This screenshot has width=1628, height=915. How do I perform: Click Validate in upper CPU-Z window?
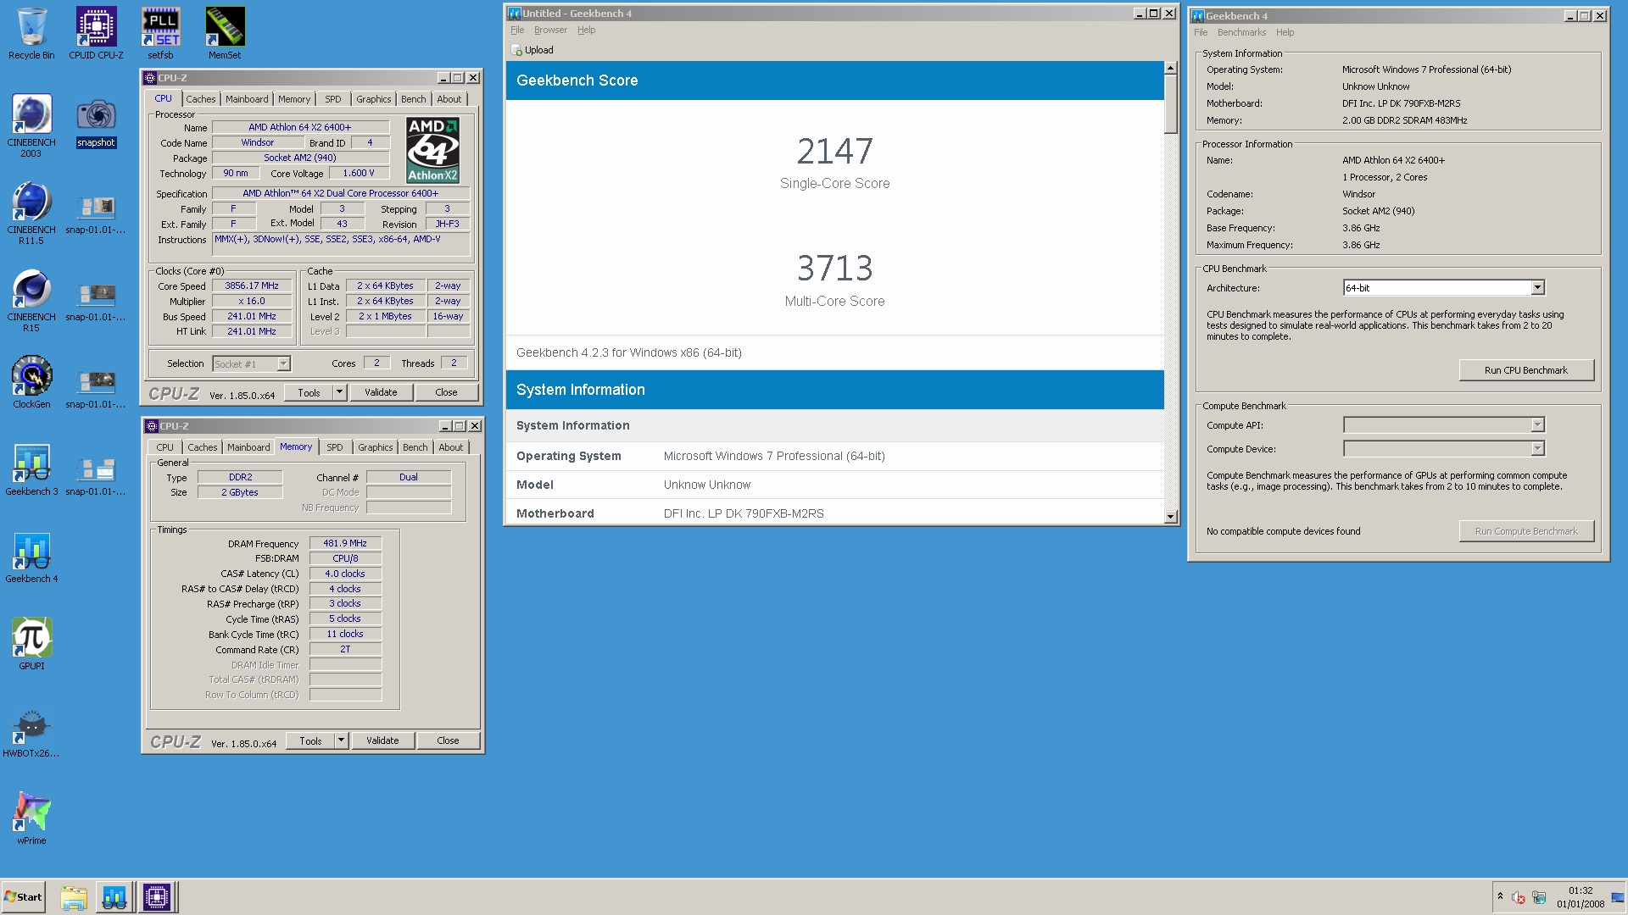pyautogui.click(x=381, y=392)
